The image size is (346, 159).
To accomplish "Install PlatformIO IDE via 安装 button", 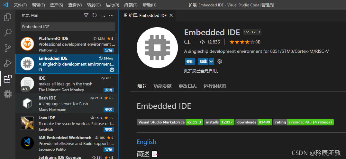I will point(109,50).
